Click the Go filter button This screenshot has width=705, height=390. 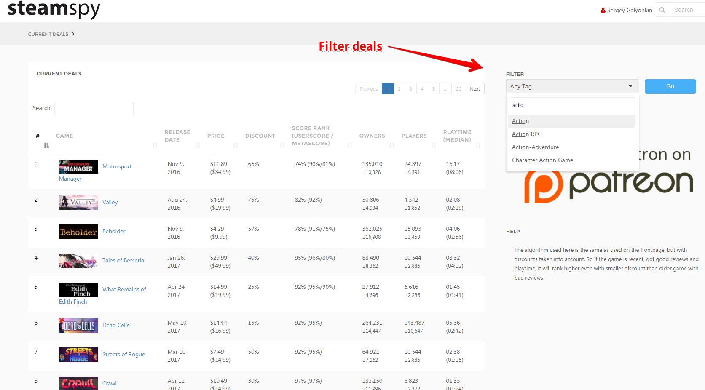(670, 86)
